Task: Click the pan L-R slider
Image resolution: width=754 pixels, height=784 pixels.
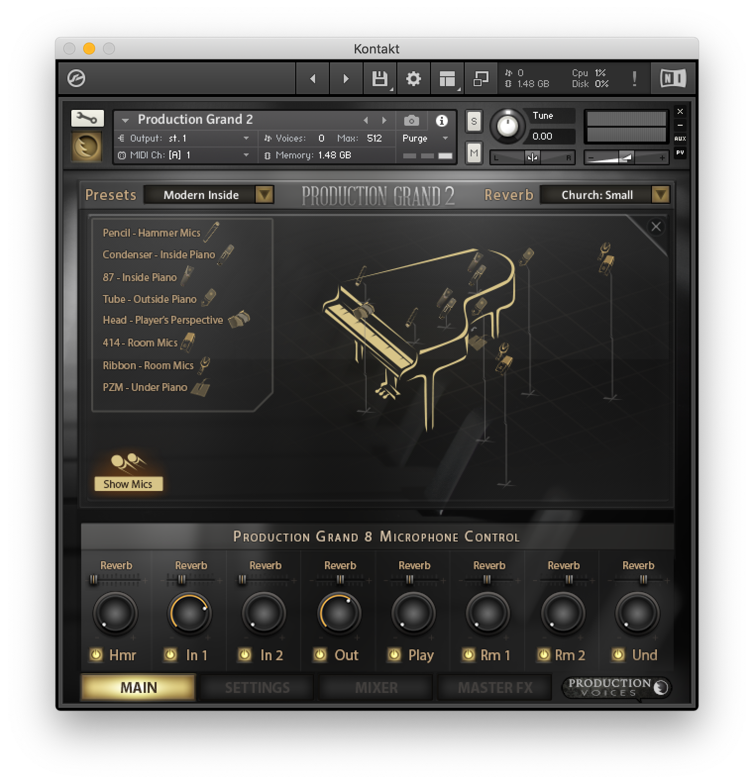Action: 533,157
